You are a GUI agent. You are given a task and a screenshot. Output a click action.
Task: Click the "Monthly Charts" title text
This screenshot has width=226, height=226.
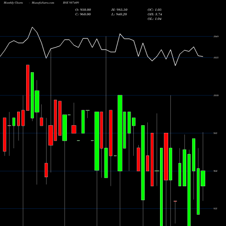tap(13, 3)
